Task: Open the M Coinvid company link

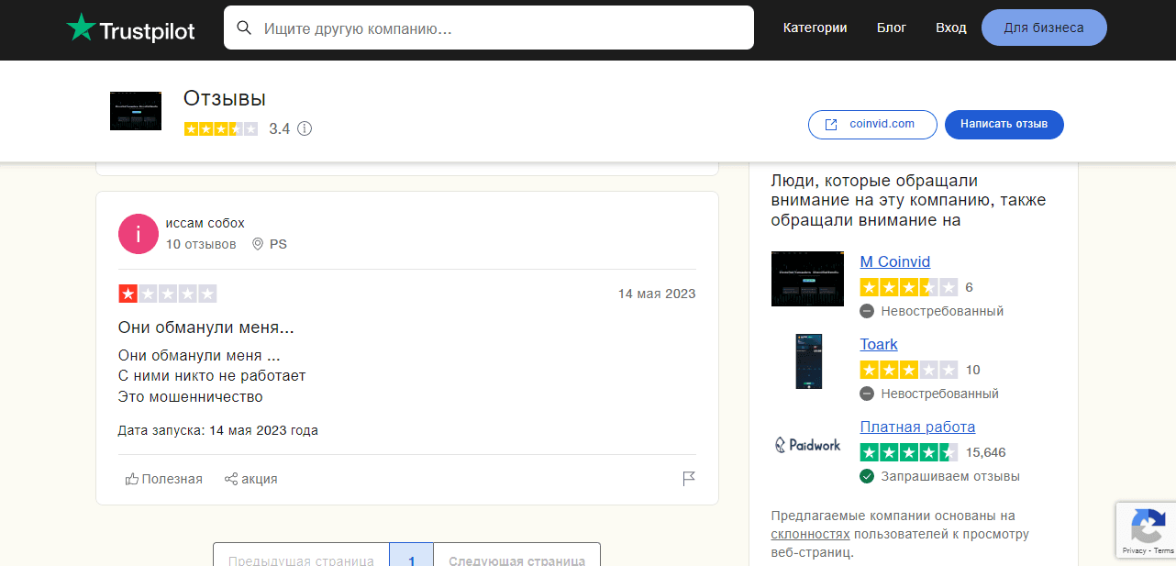Action: click(894, 261)
